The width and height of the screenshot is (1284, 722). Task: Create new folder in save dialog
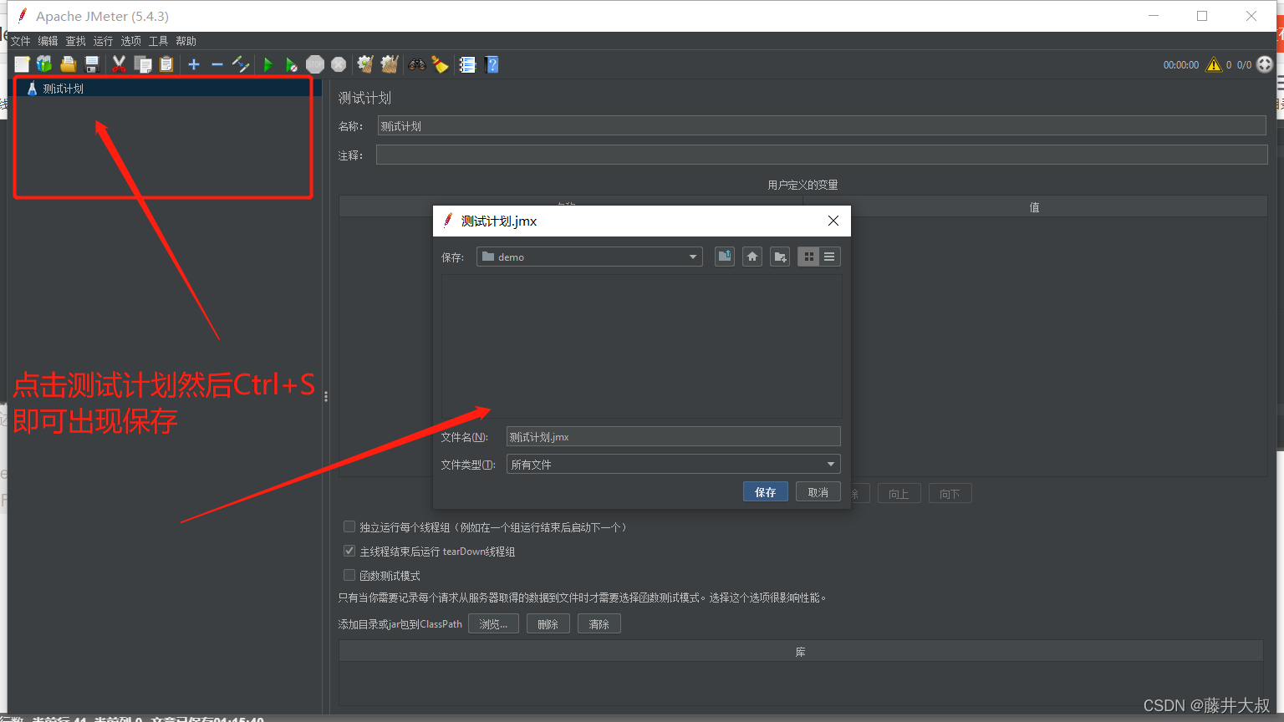pyautogui.click(x=780, y=257)
